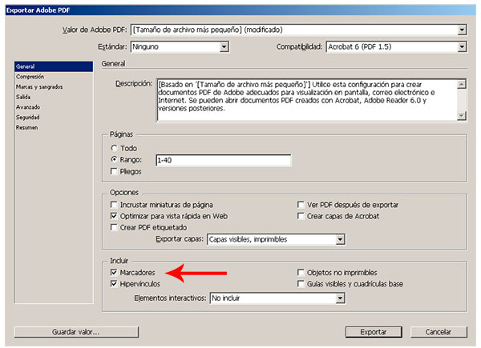Click the Exportar button

pos(374,332)
